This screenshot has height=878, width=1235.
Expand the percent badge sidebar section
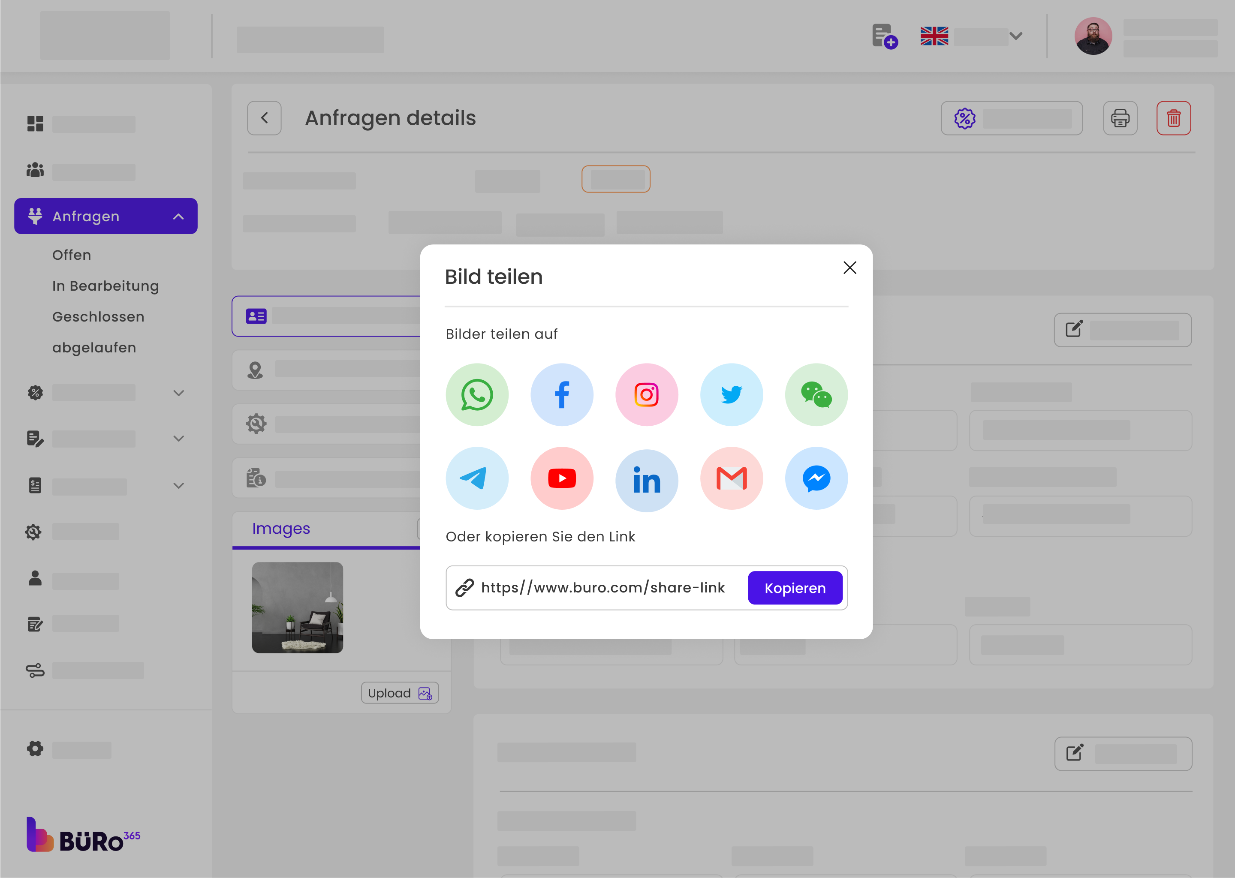tap(178, 393)
